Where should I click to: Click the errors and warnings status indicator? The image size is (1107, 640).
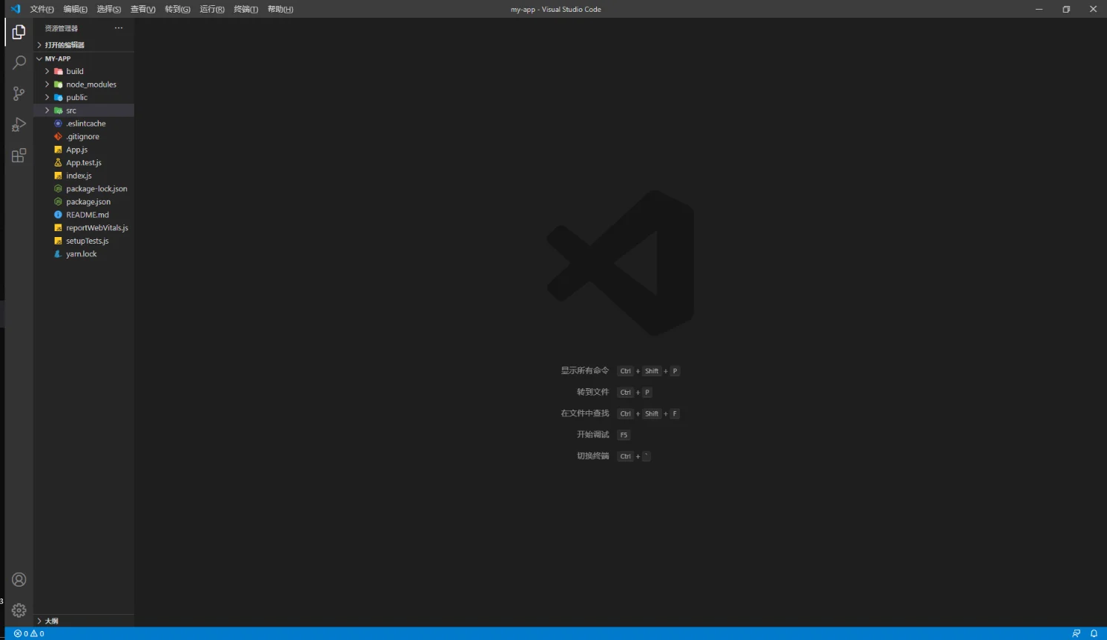point(29,633)
